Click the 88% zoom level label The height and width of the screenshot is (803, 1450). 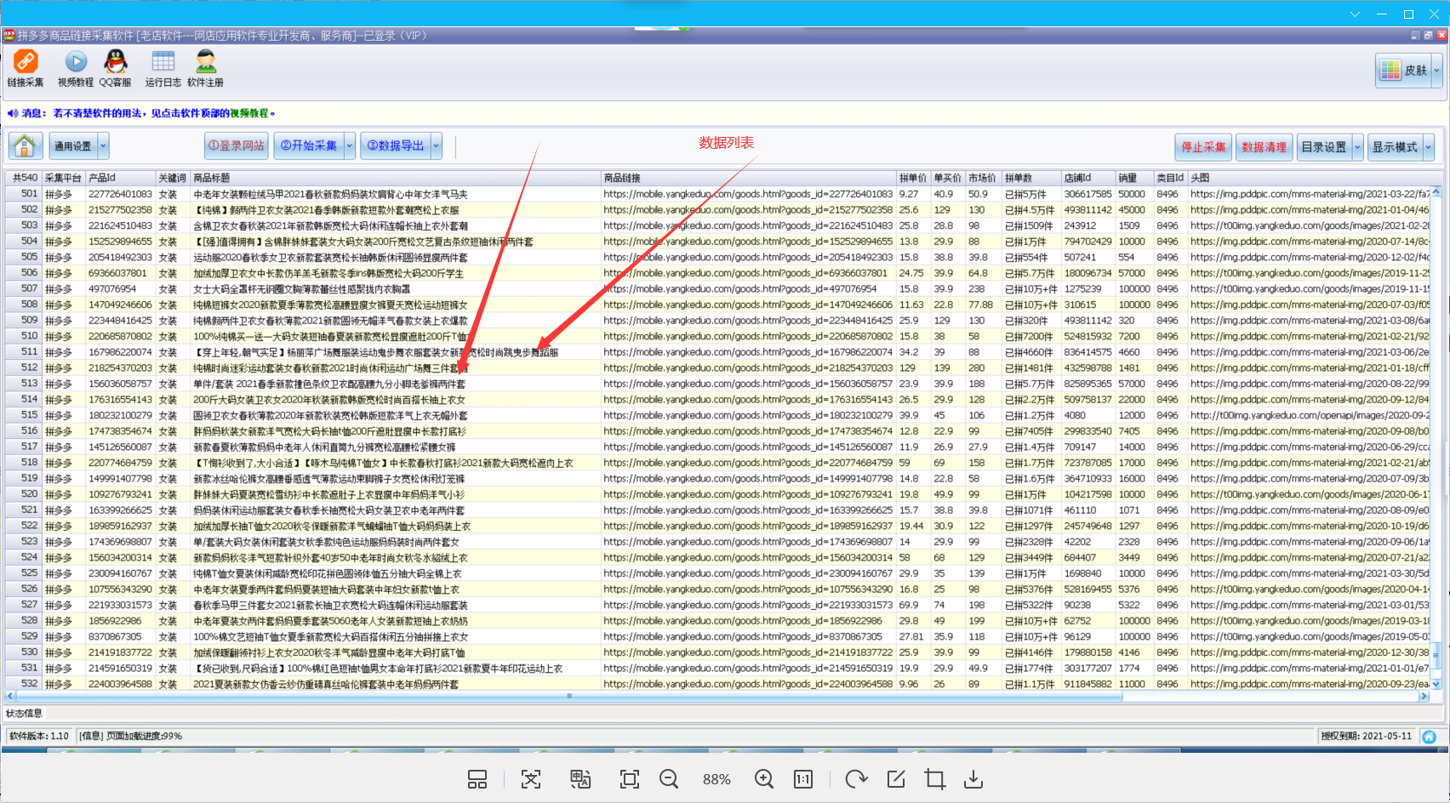click(716, 779)
